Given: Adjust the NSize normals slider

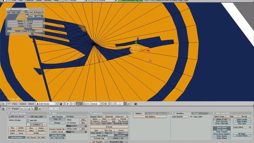Looking at the screenshot, I should [221, 119].
